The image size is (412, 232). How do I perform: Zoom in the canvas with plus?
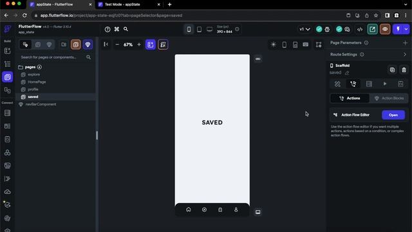[139, 44]
